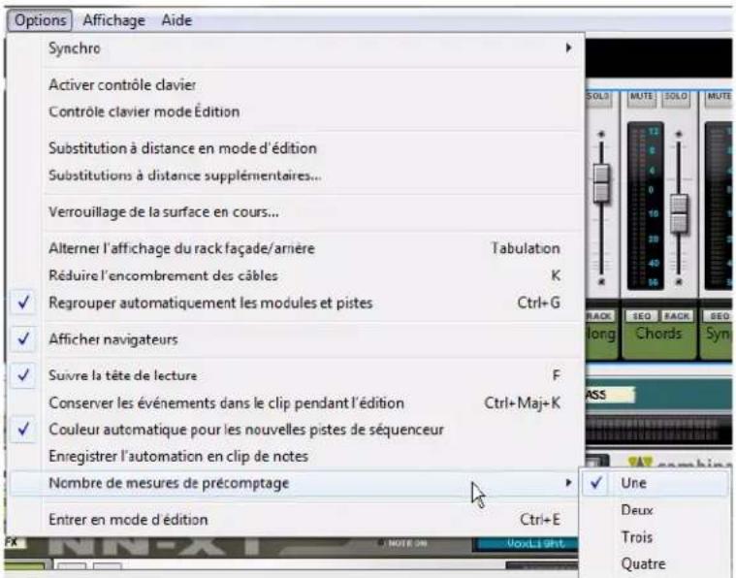Open Substitutions à distance supplémentaires…
This screenshot has height=578, width=736.
[296, 176]
